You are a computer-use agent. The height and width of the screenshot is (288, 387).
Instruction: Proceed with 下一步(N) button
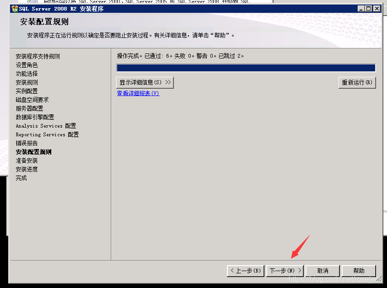(285, 271)
